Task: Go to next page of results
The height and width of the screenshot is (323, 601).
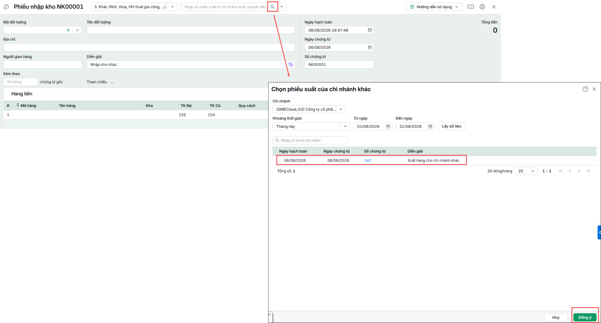Action: tap(579, 171)
